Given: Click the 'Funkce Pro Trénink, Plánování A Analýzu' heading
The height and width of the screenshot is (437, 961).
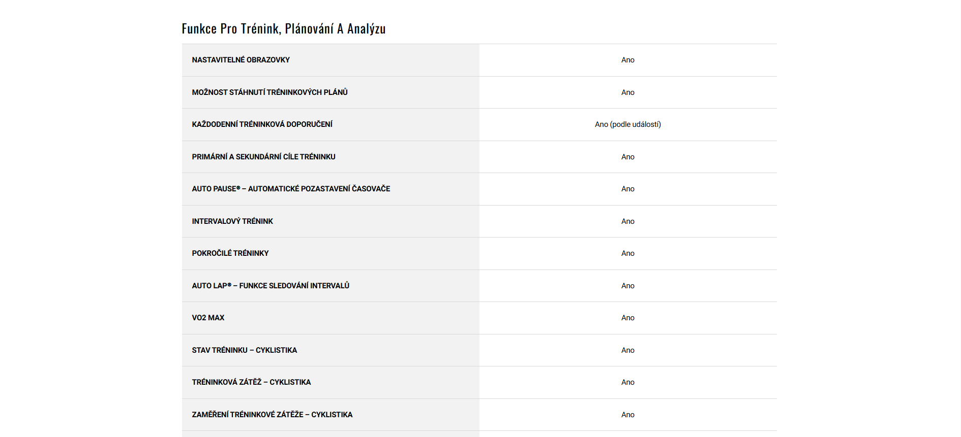Looking at the screenshot, I should pos(284,29).
